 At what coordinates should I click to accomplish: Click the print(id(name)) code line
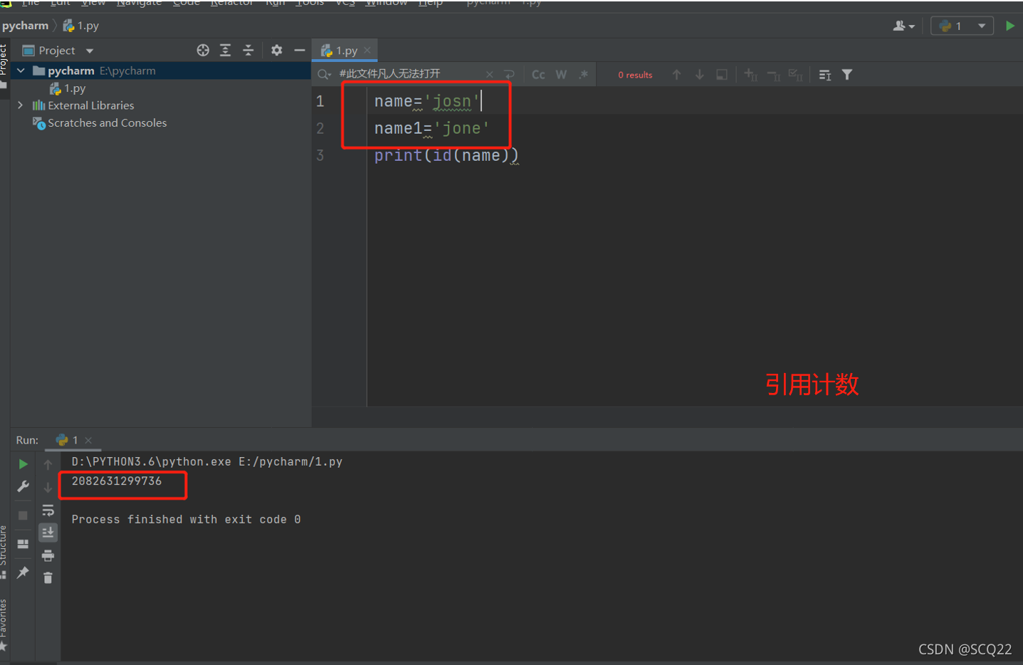[x=446, y=155]
